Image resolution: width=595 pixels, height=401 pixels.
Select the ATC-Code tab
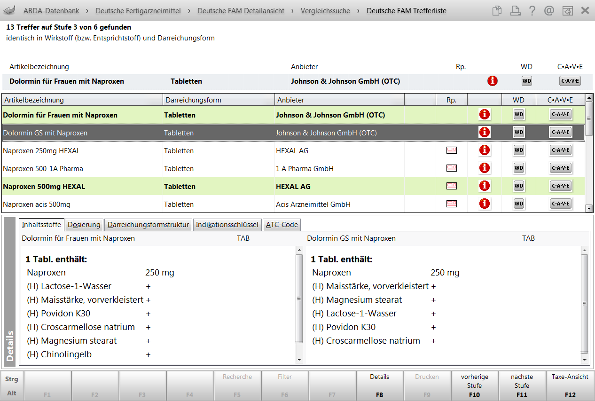point(282,225)
